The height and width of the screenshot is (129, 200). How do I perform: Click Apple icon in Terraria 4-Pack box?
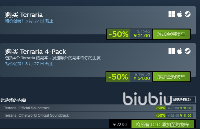coord(180,51)
